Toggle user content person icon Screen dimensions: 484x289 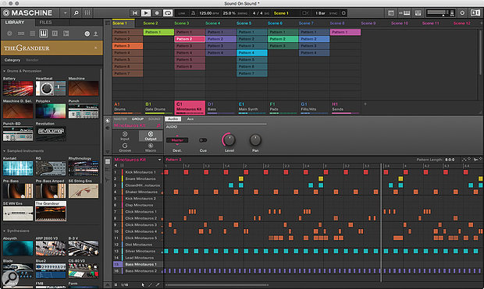coord(96,33)
